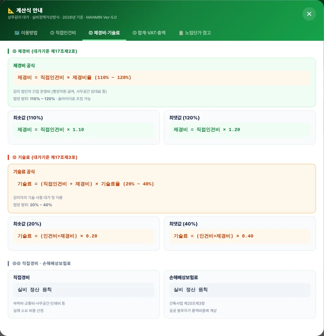The height and width of the screenshot is (336, 324).
Task: Click the ruler icon beside 계산식 안내
Action: coord(11,10)
